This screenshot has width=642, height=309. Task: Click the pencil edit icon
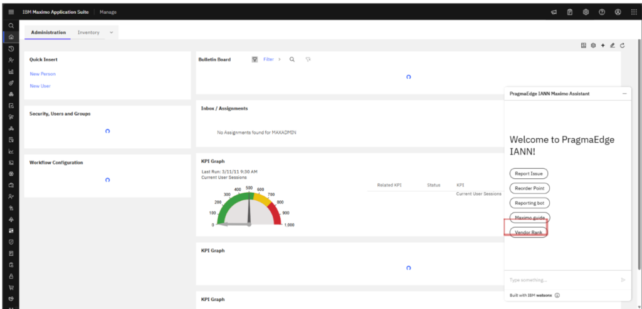coord(613,46)
